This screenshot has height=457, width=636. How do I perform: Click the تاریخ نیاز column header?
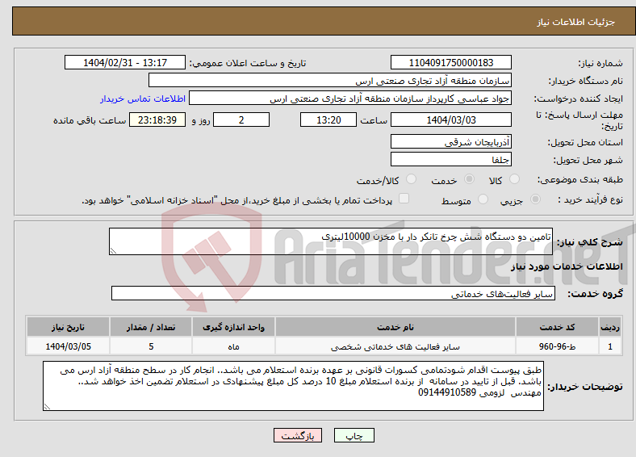[x=68, y=327]
